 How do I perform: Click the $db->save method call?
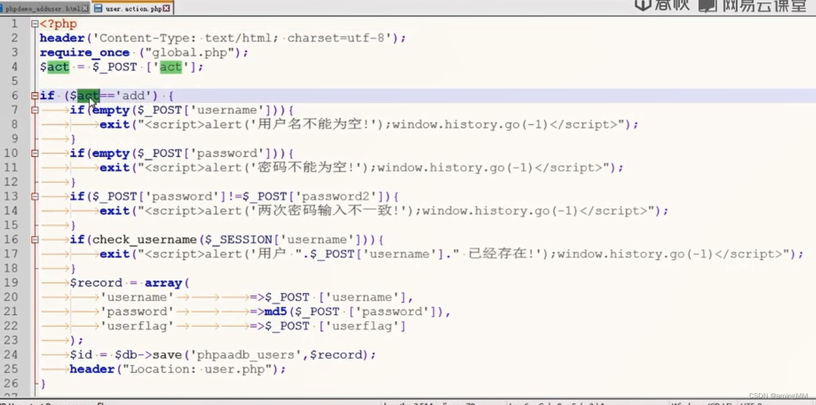(x=148, y=355)
